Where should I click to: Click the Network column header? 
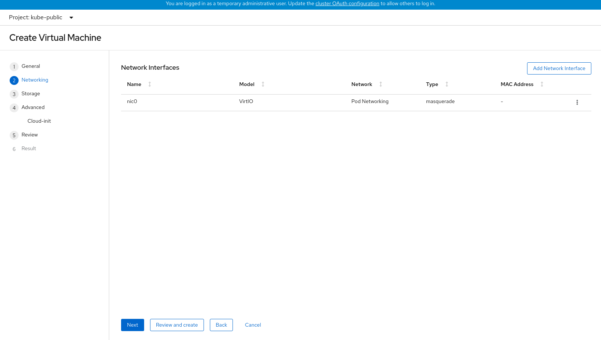point(362,84)
